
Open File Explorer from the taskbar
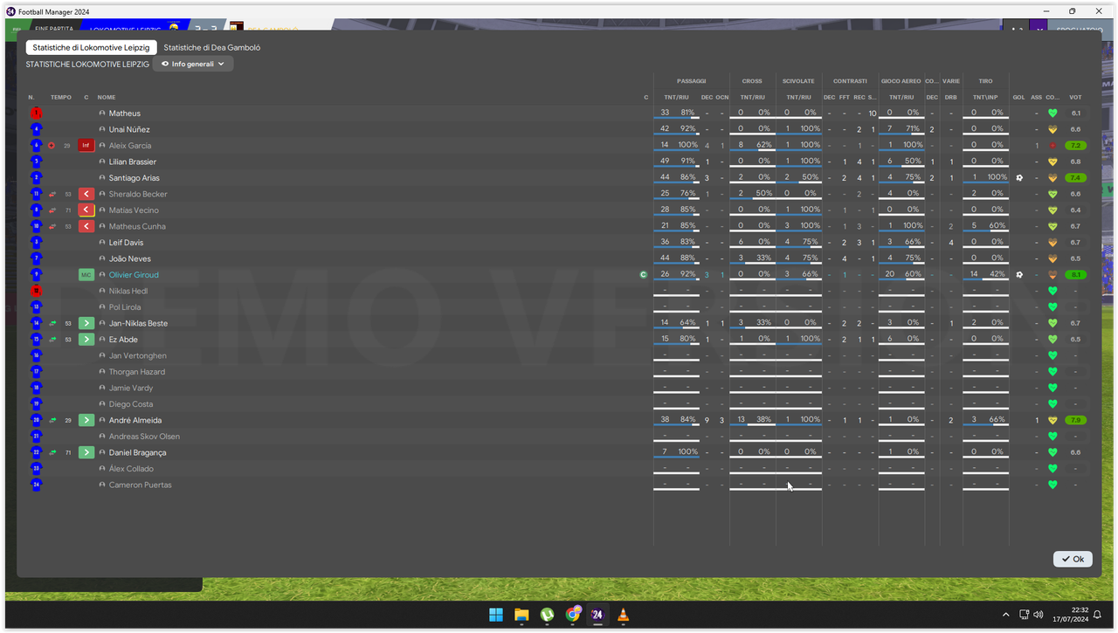coord(521,615)
